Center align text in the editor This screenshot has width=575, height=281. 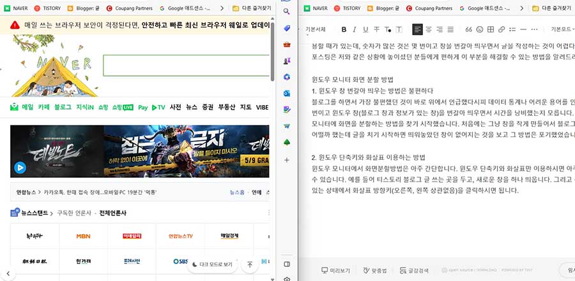point(429,30)
